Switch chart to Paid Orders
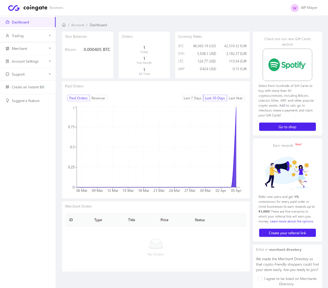This screenshot has width=328, height=288. coord(78,98)
